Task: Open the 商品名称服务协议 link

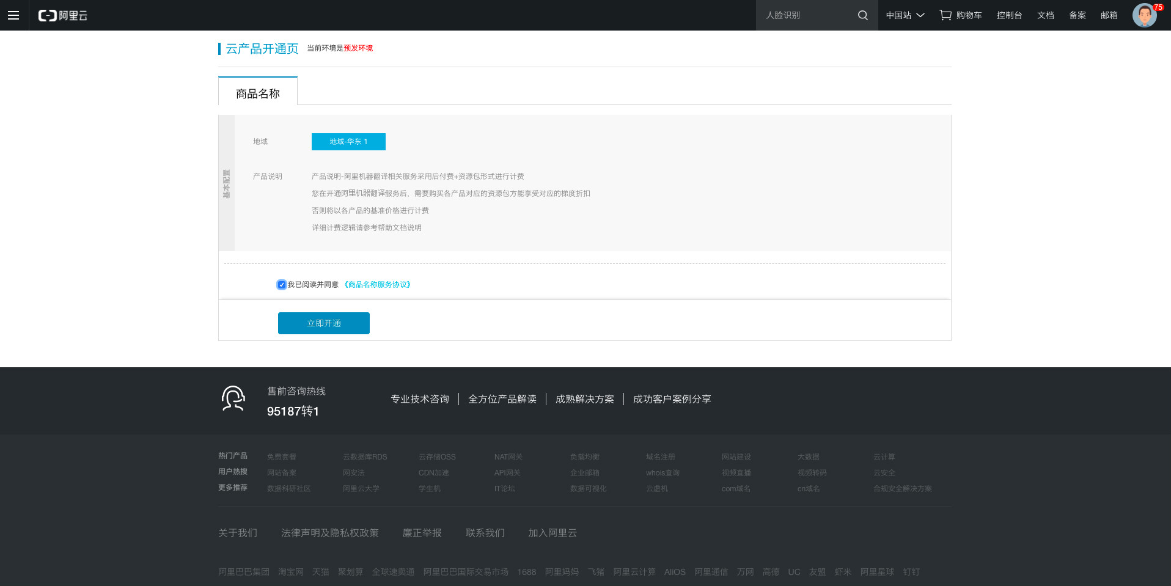Action: pyautogui.click(x=377, y=285)
